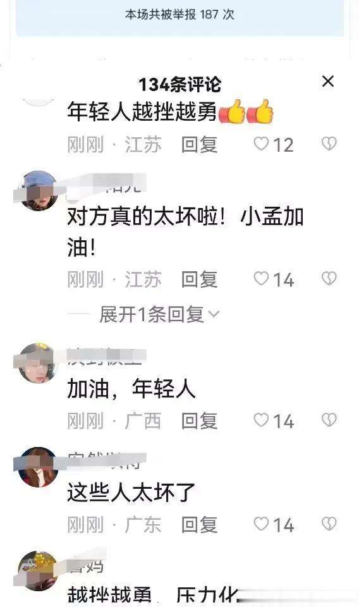Dislike the 年轻人越挫越勇 comment
The height and width of the screenshot is (607, 359).
click(329, 144)
